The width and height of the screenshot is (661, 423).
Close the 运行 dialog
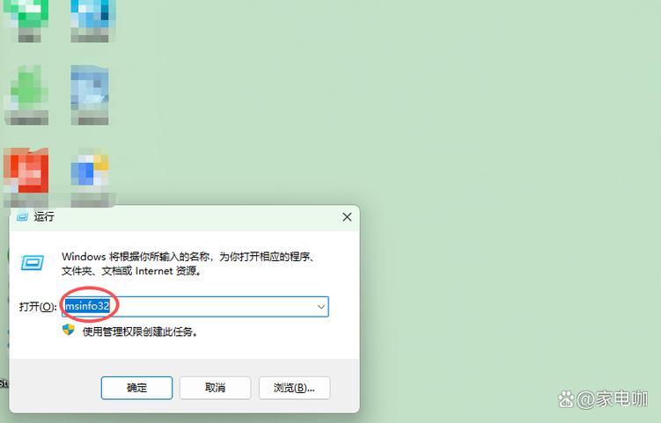point(347,217)
